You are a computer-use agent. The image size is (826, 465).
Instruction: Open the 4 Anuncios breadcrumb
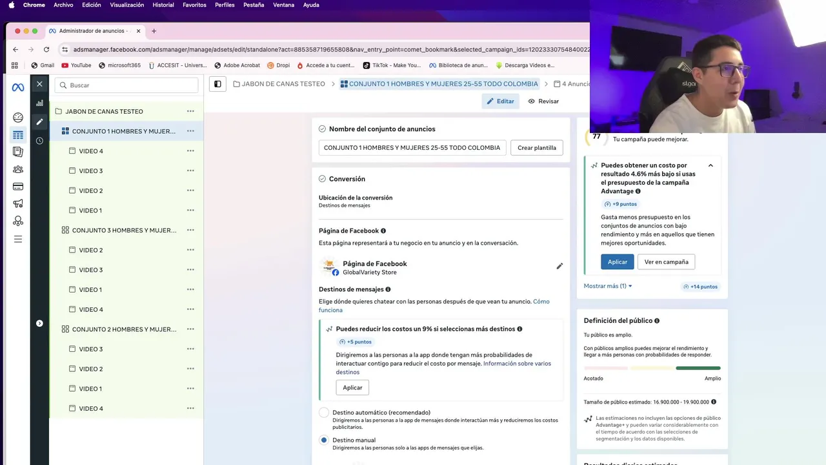[x=572, y=84]
